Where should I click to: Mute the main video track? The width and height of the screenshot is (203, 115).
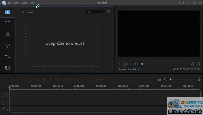[x=7, y=93]
